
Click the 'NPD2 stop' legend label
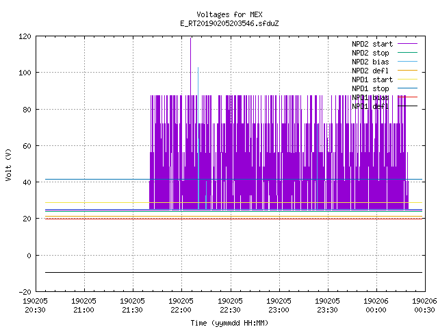(x=370, y=53)
